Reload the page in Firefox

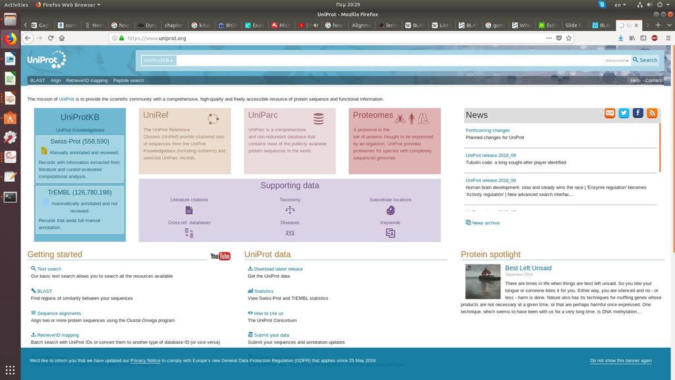(51, 38)
